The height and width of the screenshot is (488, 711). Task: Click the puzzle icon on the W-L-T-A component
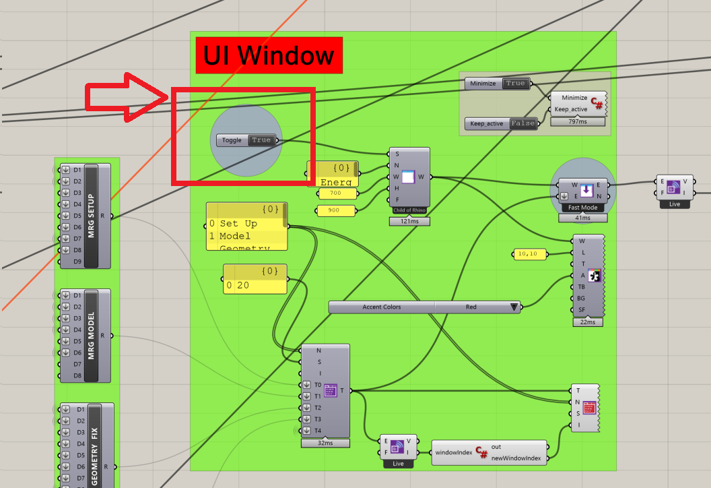[x=594, y=275]
